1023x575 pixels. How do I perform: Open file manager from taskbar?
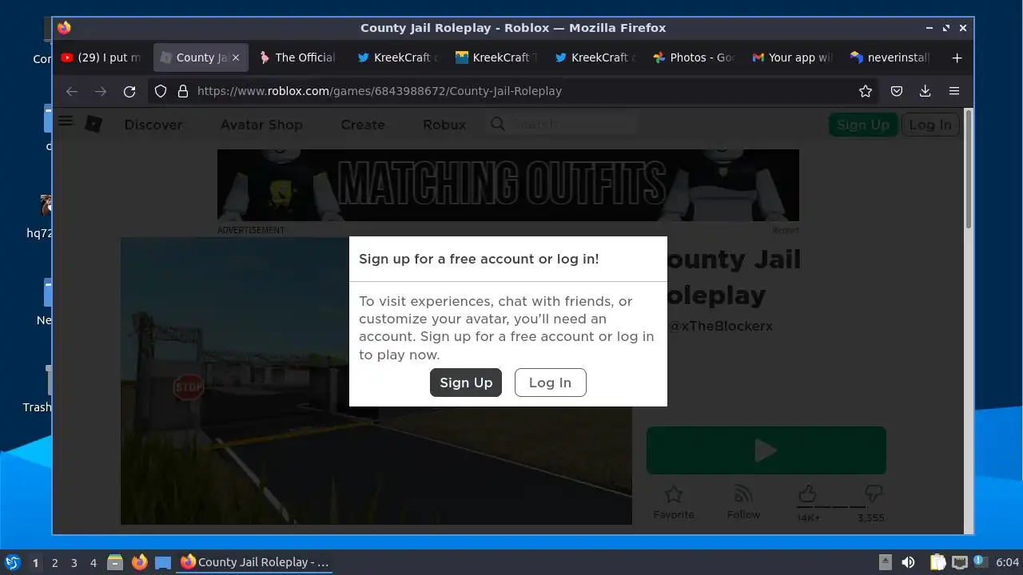point(115,562)
